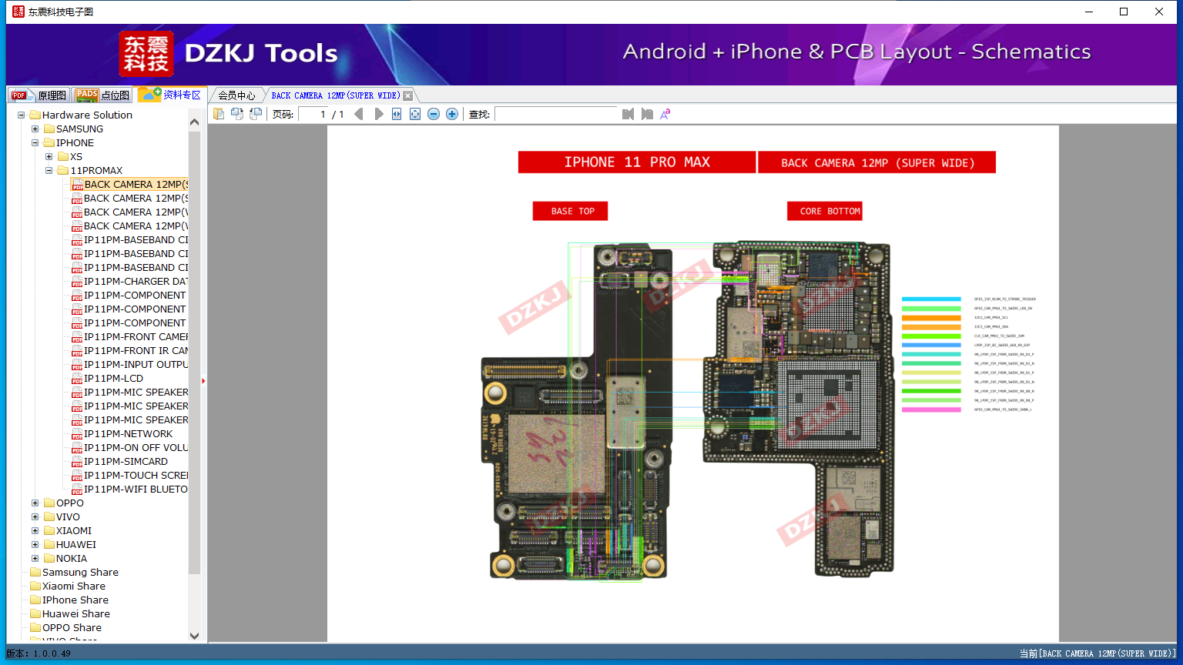The image size is (1183, 665).
Task: Close the BACK CAMERA 12MP(SUPER WIDE) tab
Action: 408,95
